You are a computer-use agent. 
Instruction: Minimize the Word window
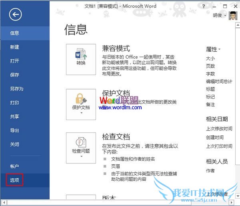(x=214, y=6)
